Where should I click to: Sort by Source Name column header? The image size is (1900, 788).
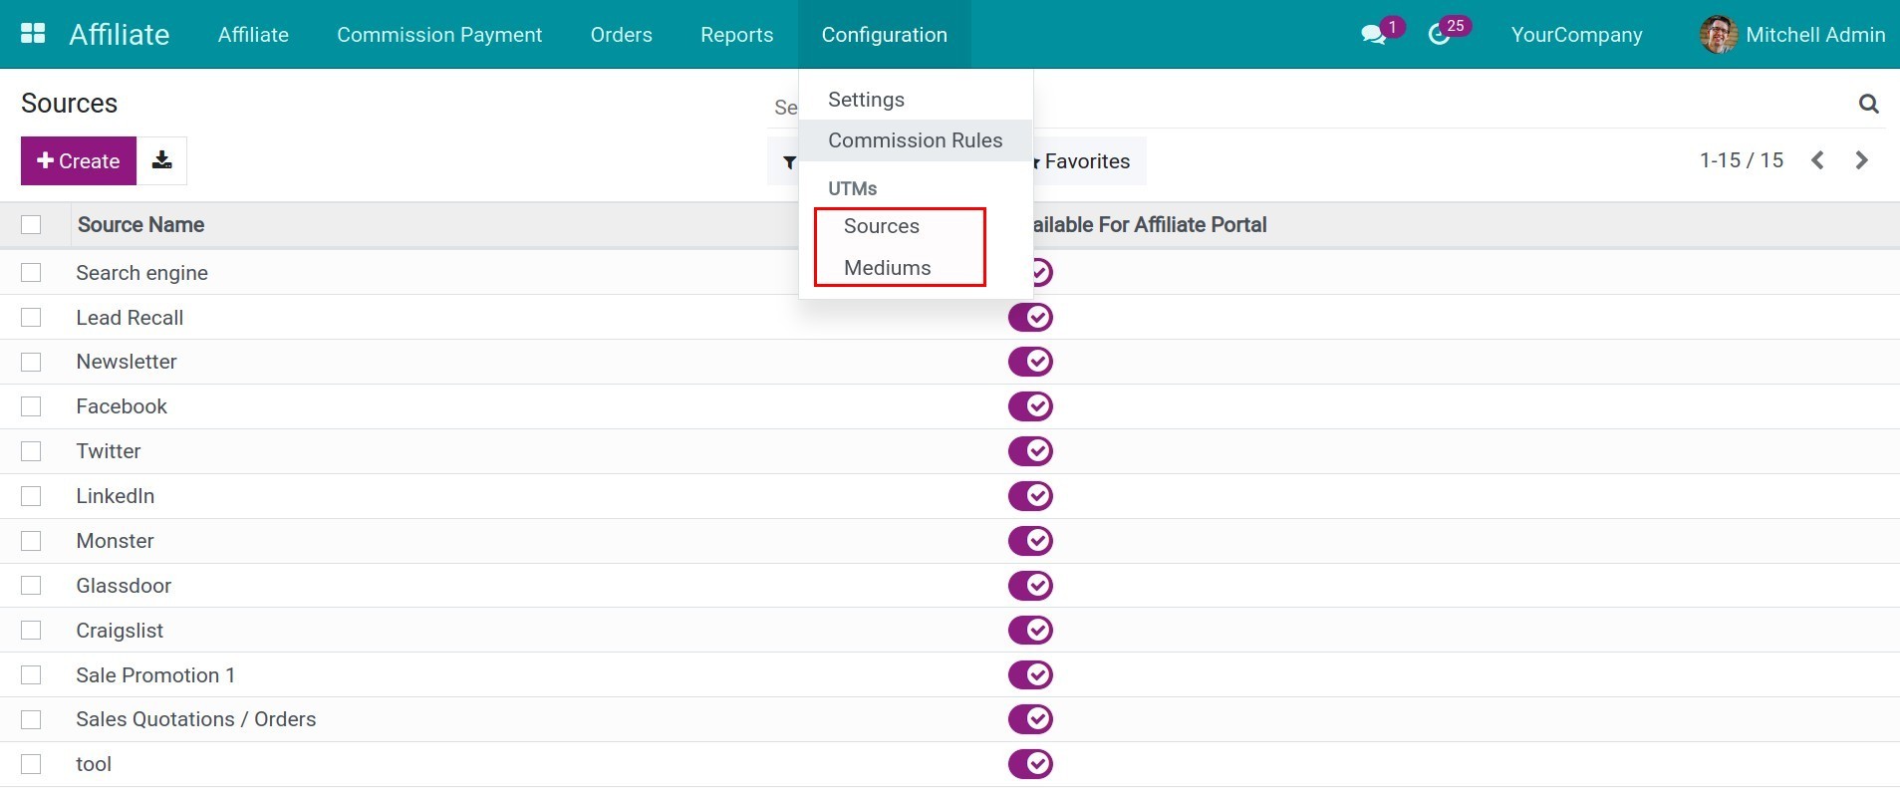pos(140,225)
